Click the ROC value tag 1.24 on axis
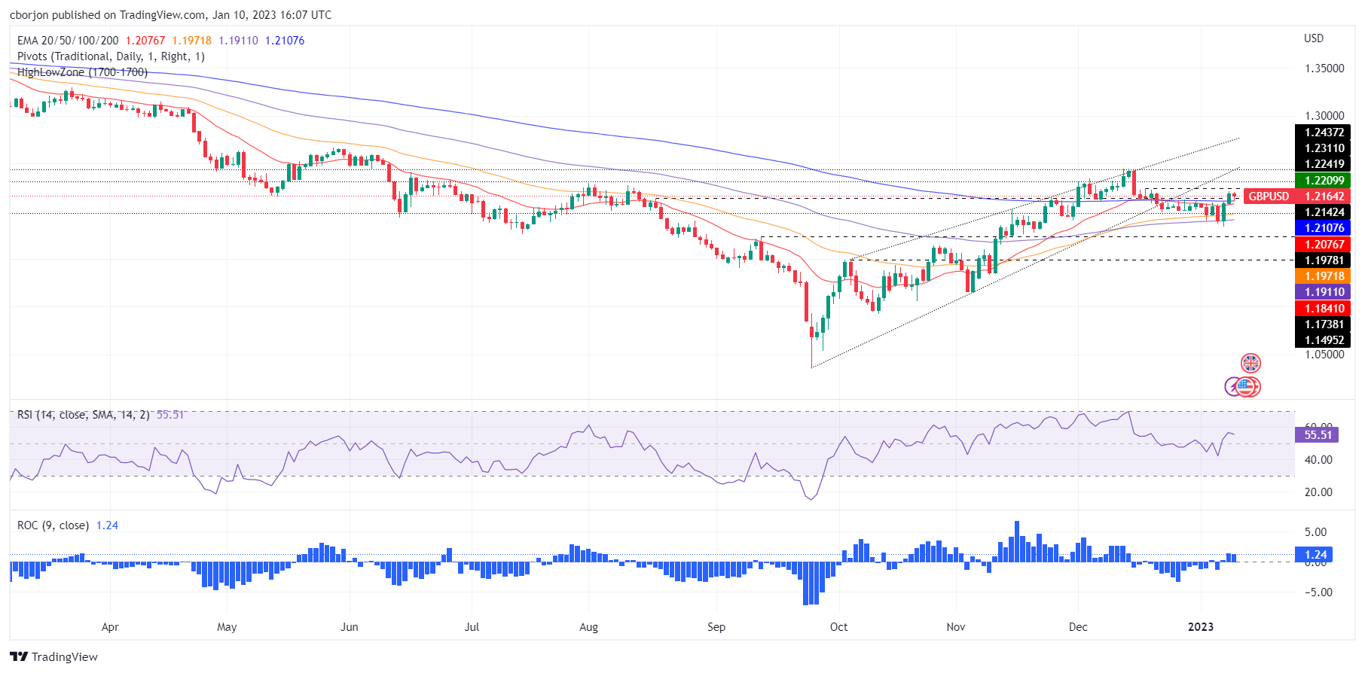This screenshot has height=673, width=1365. [1315, 555]
